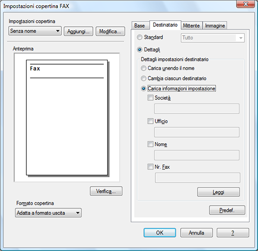Open the Senza nome cover settings dropdown
This screenshot has width=258, height=251.
[x=35, y=31]
